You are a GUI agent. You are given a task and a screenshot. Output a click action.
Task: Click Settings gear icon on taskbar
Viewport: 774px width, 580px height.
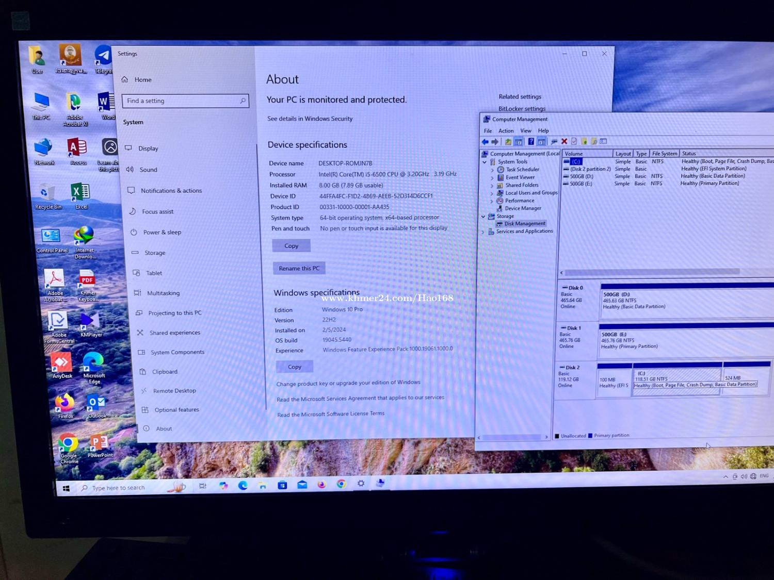pyautogui.click(x=361, y=483)
